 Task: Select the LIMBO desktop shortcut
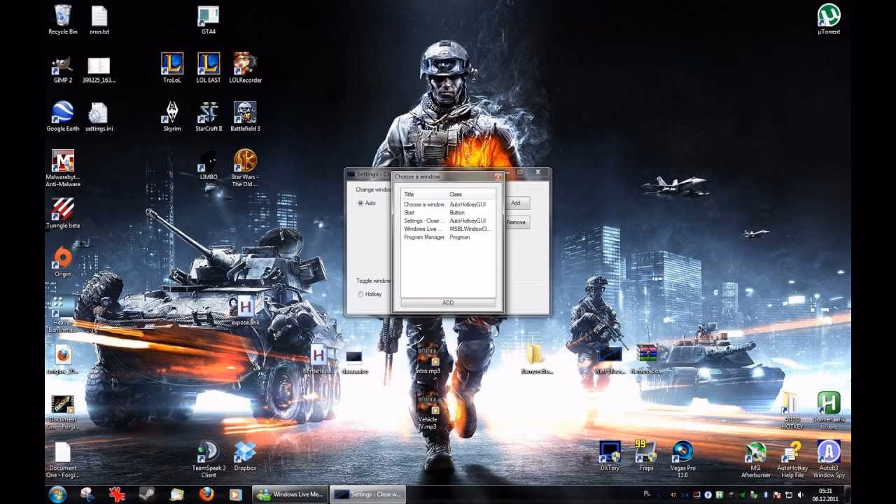pyautogui.click(x=209, y=164)
